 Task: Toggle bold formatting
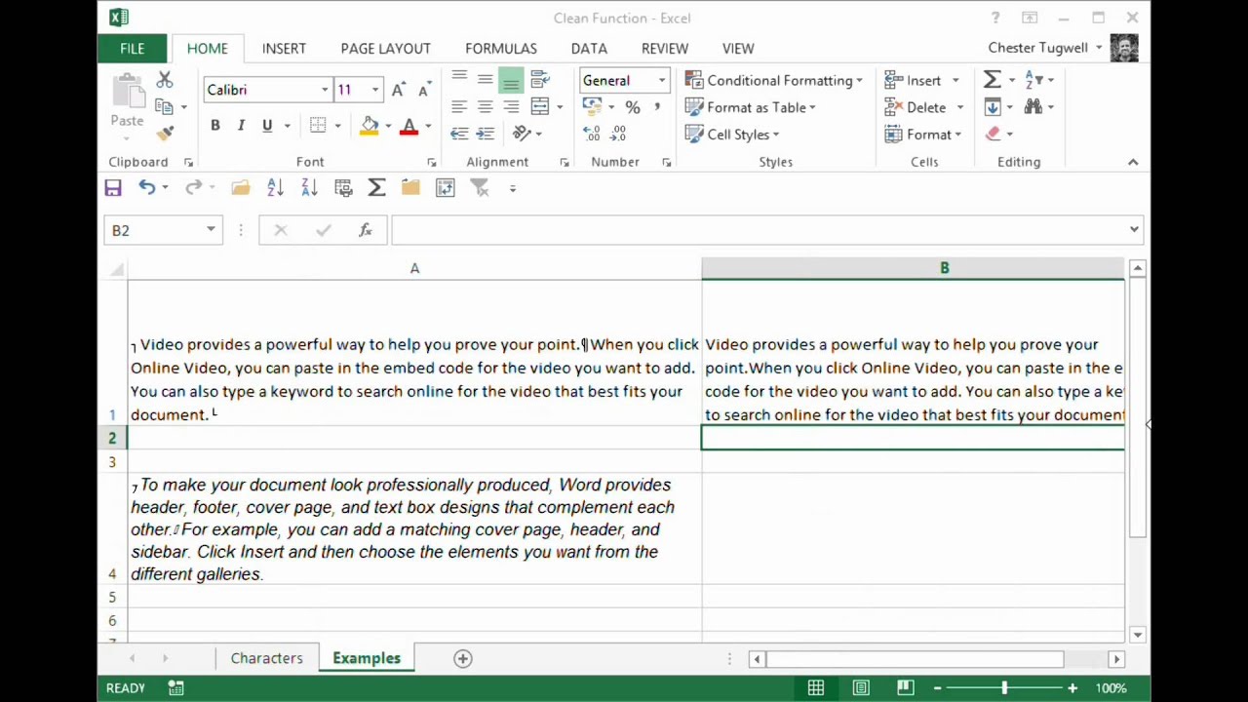coord(214,126)
